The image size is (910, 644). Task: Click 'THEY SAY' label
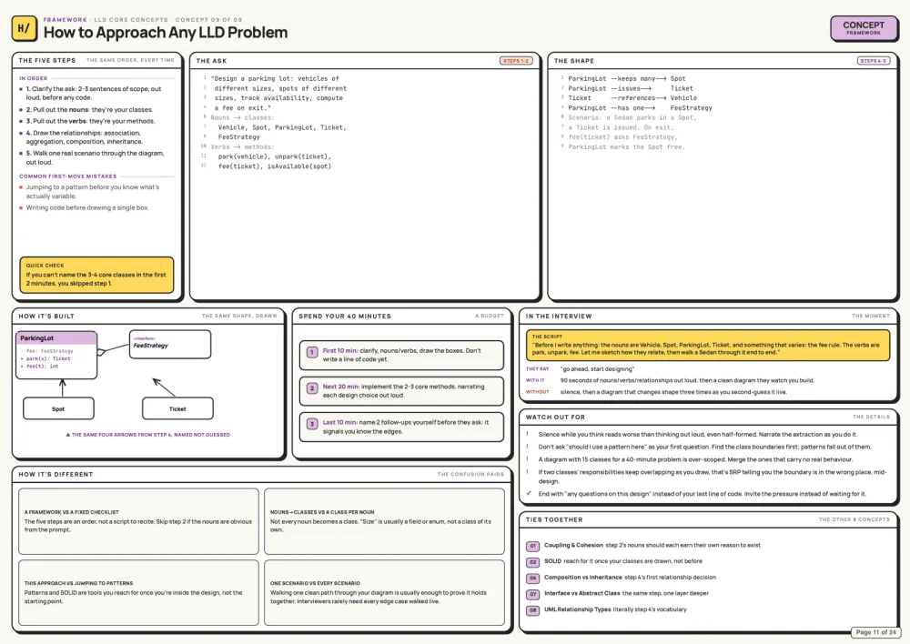tap(538, 369)
